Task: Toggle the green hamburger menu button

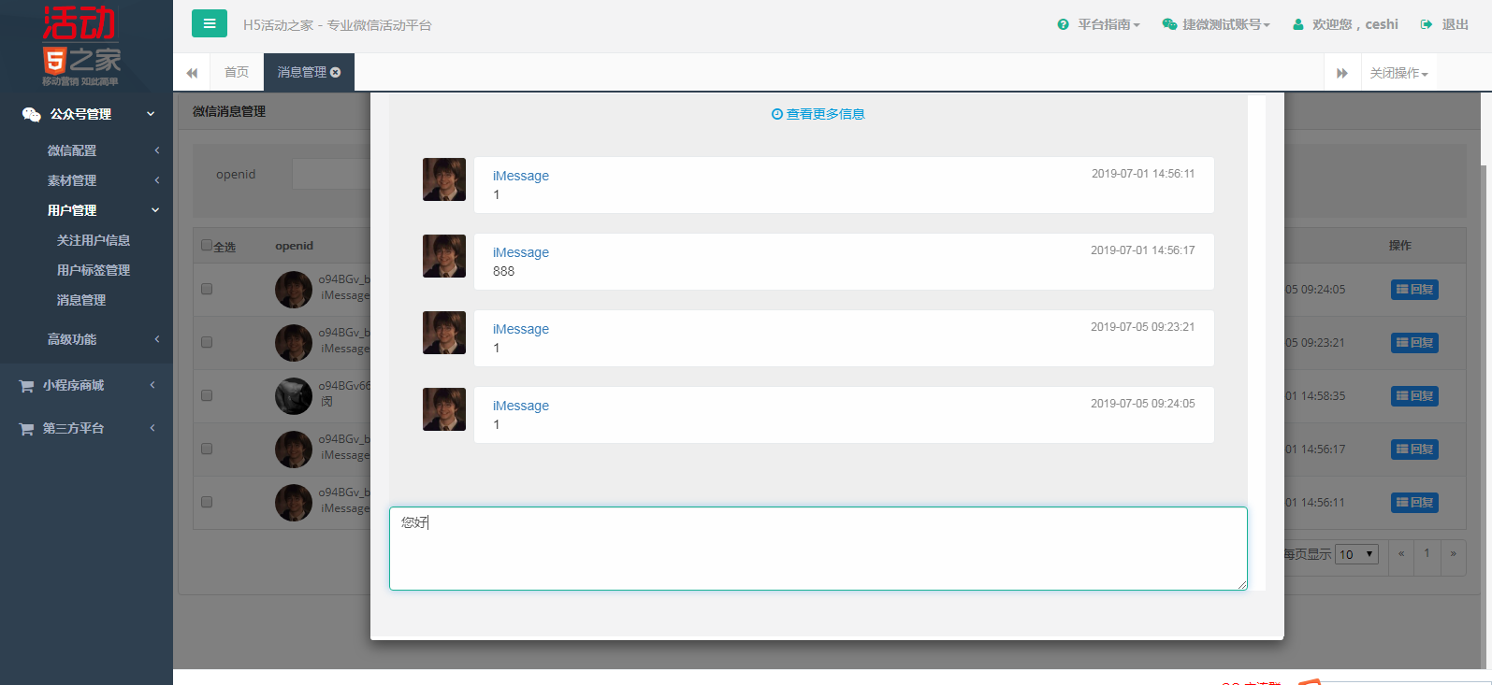Action: coord(210,23)
